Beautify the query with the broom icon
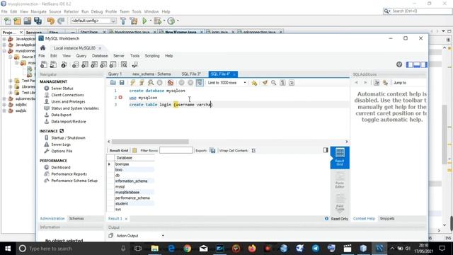The image size is (453, 255). tap(265, 83)
